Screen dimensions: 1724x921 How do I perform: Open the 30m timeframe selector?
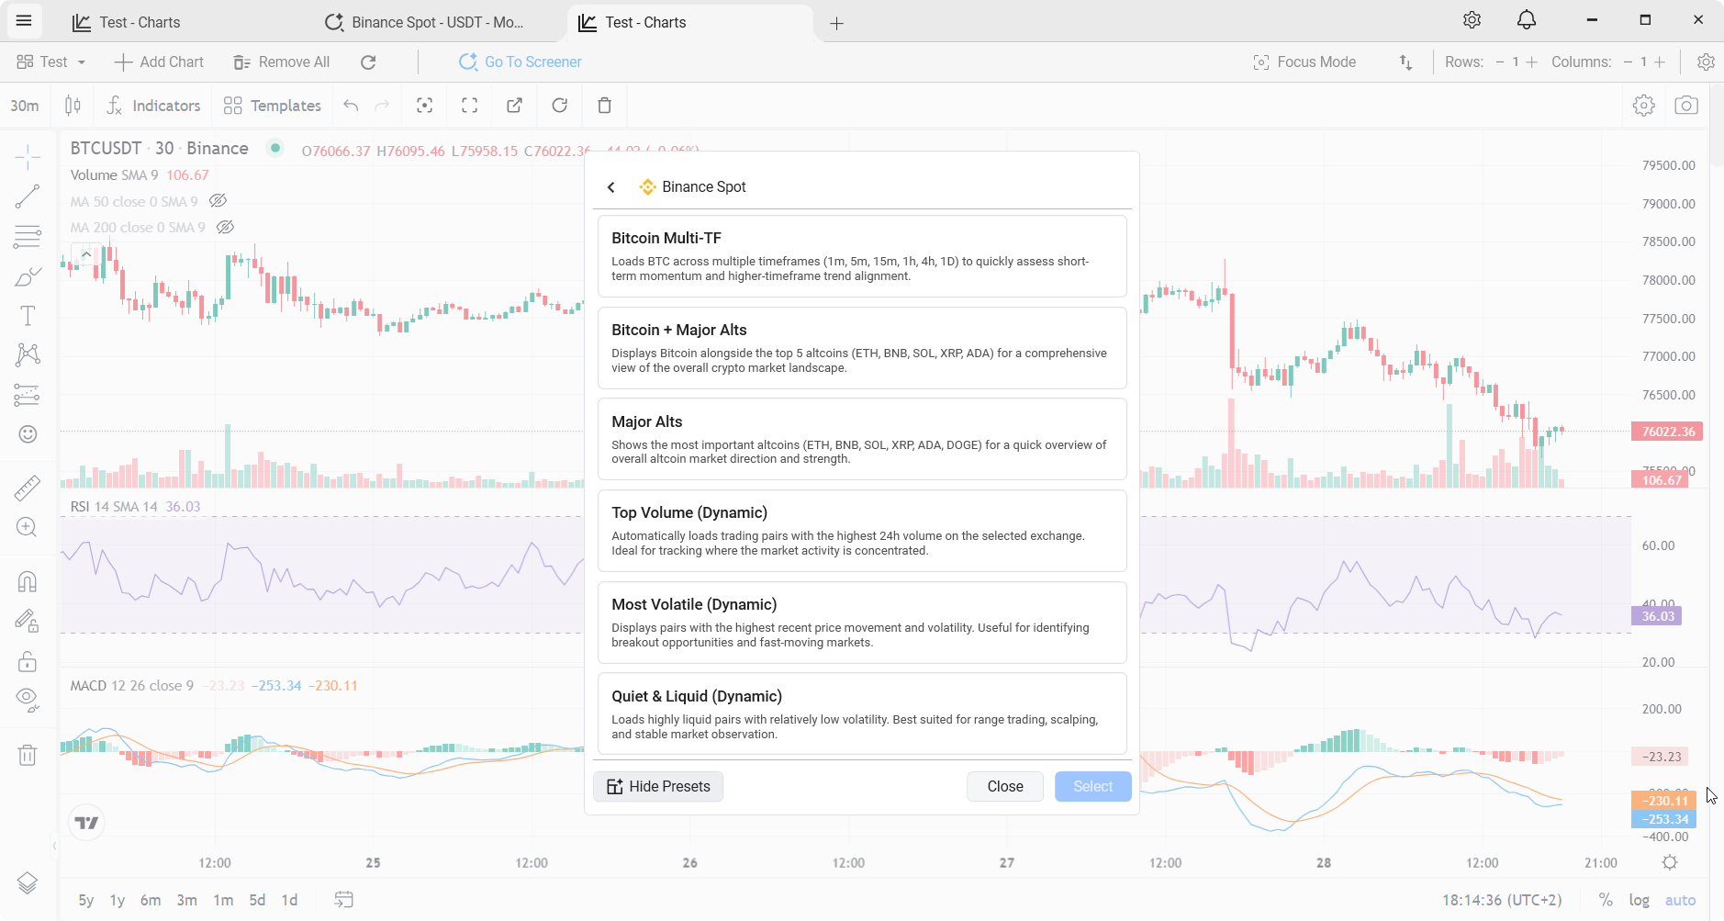pos(25,106)
